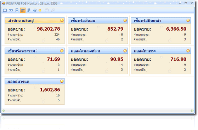Switch to single-panel layout view
The width and height of the screenshot is (198, 130).
(5, 10)
